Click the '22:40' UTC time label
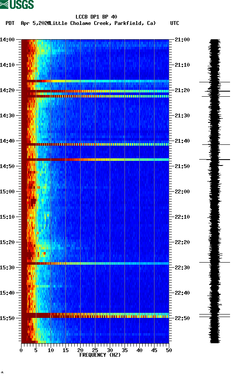233x377 pixels. [x=182, y=293]
